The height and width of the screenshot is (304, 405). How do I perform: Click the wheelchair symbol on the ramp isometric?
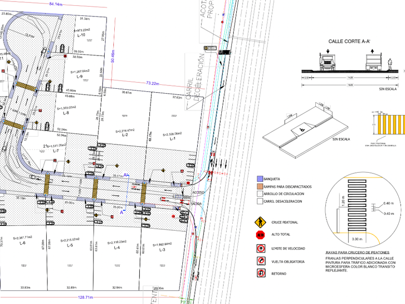click(301, 131)
